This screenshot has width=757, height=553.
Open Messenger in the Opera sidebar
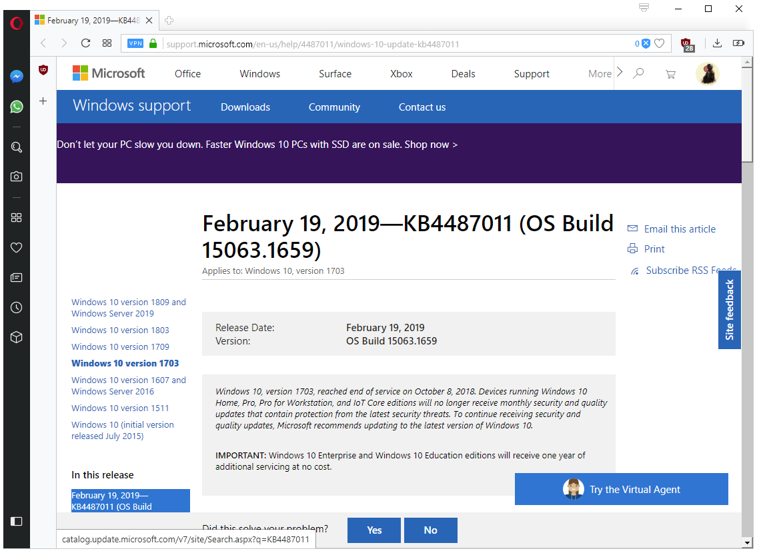pyautogui.click(x=17, y=76)
